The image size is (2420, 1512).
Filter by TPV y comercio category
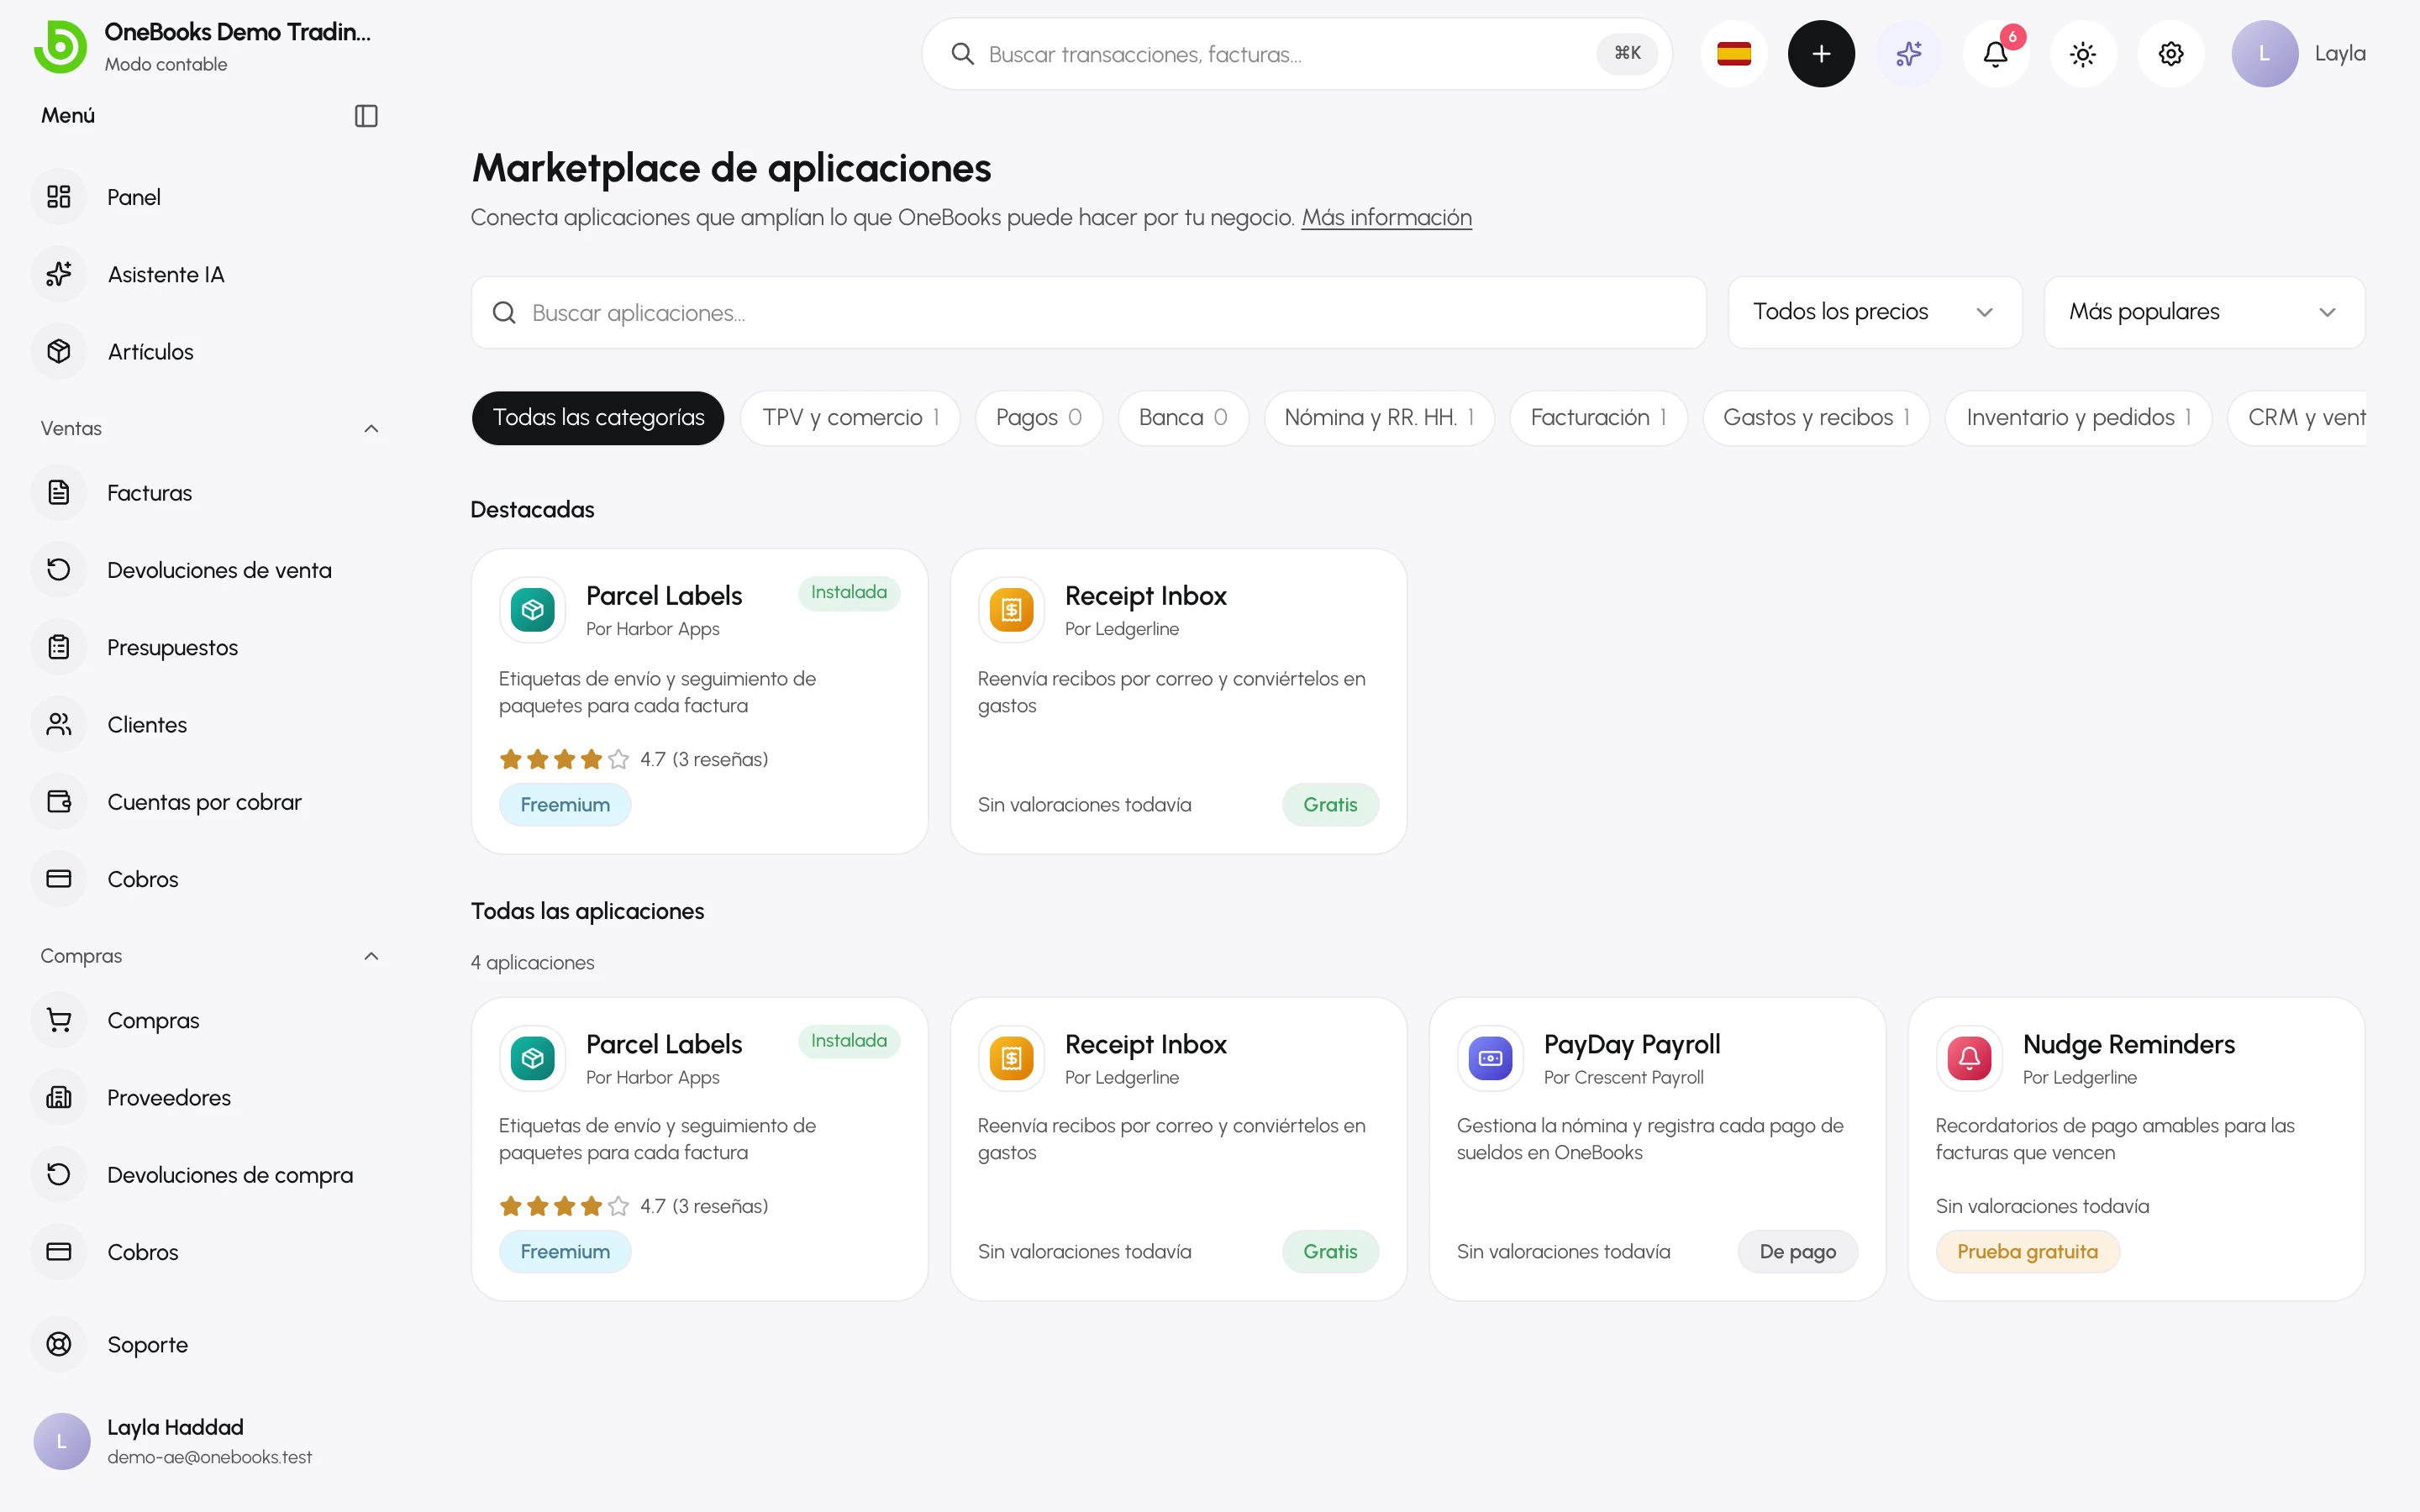pos(850,417)
